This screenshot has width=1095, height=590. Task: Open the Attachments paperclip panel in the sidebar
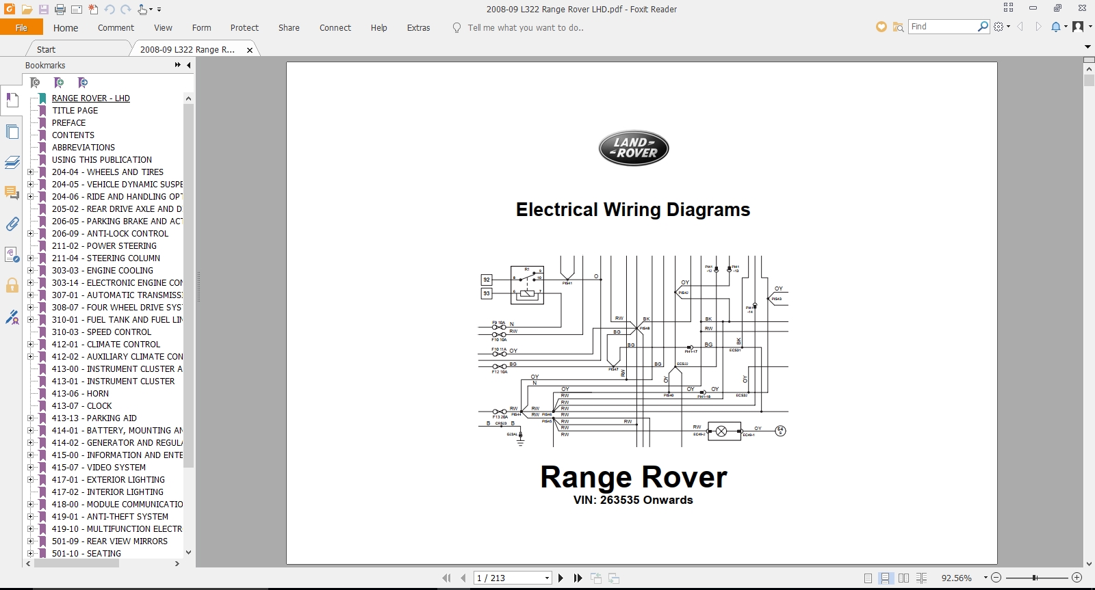(12, 224)
